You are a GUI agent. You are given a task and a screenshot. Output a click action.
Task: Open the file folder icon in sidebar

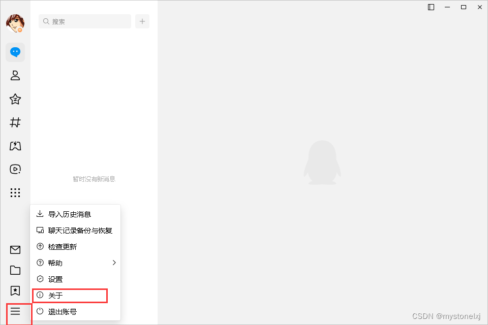point(15,270)
